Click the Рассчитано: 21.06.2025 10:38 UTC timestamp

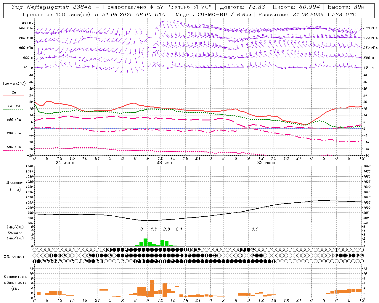point(307,14)
